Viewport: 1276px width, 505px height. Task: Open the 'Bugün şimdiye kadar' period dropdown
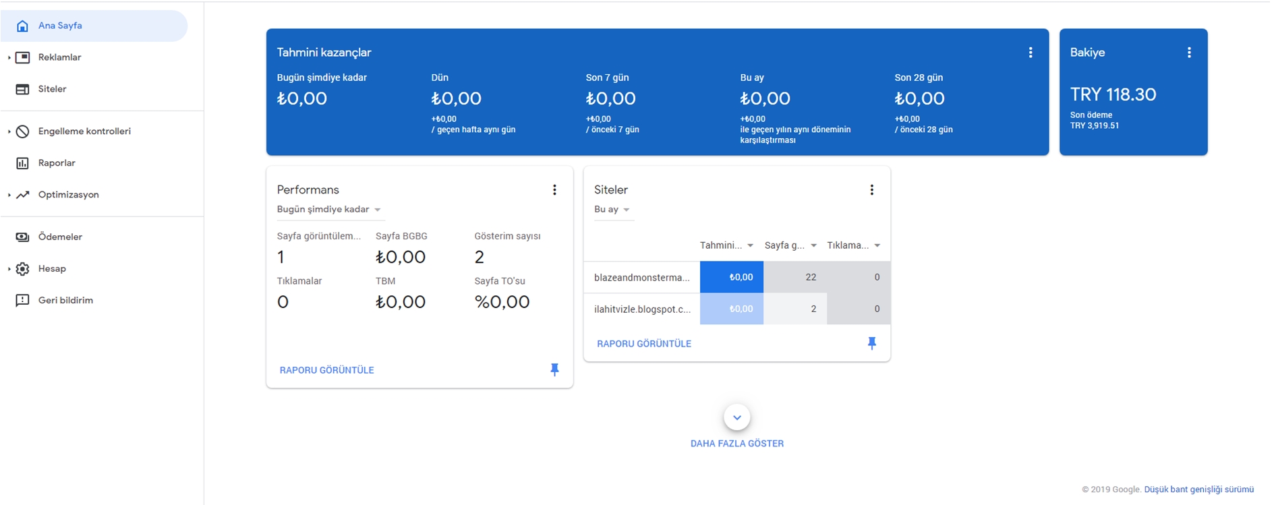coord(330,210)
